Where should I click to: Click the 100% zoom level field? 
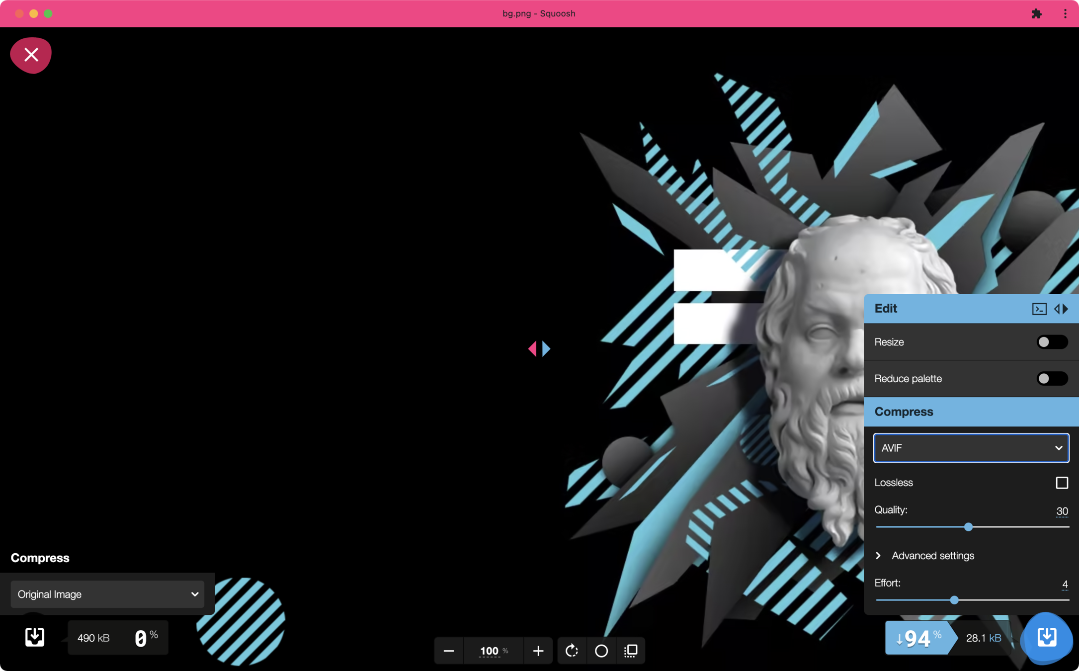pyautogui.click(x=490, y=651)
